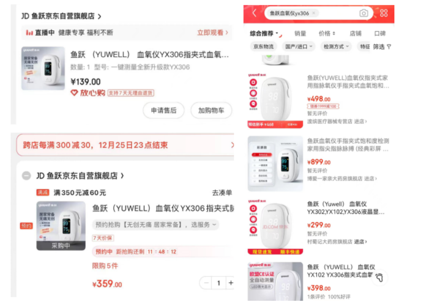Open the 国产/进口 filter dropdown
Screen dimensions: 421x304
(x=299, y=47)
